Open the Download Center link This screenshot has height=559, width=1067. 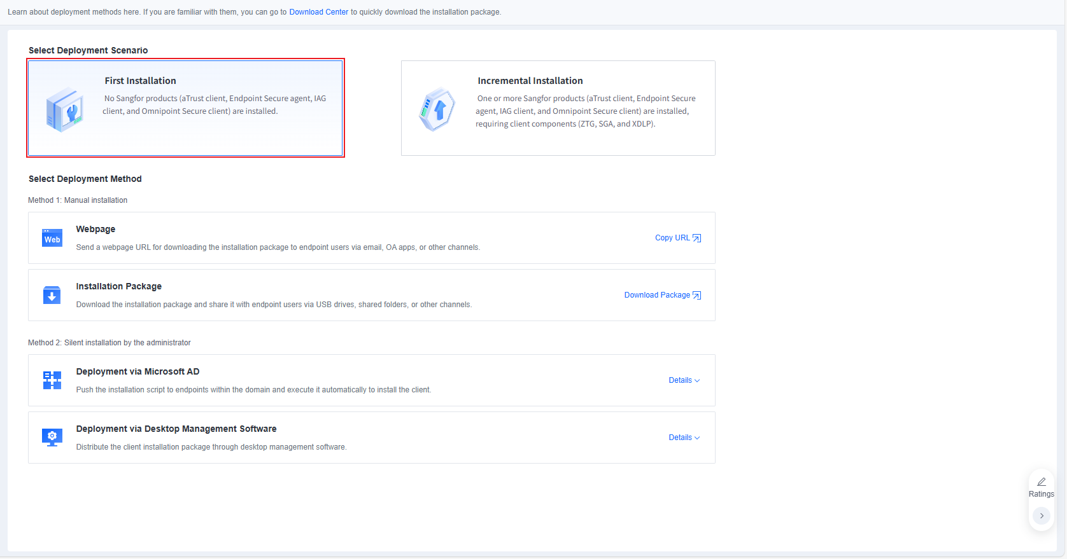tap(319, 12)
